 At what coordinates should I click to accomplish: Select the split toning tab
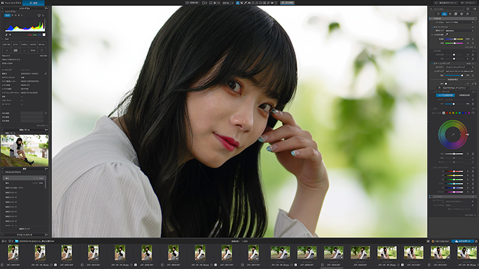tap(465, 95)
